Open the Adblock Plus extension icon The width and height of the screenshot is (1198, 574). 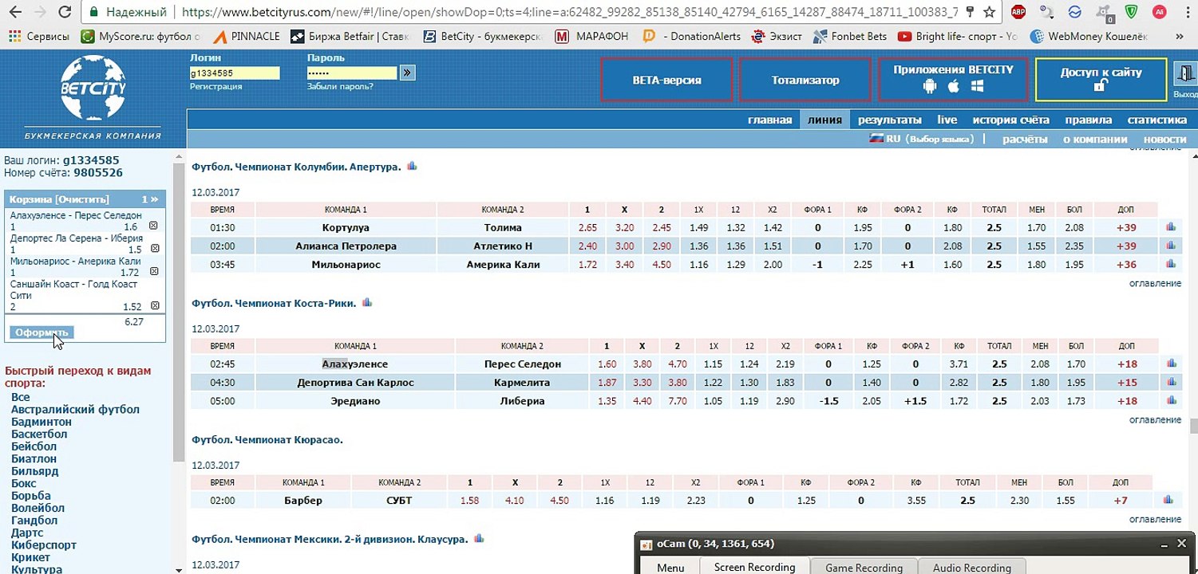click(x=1018, y=12)
